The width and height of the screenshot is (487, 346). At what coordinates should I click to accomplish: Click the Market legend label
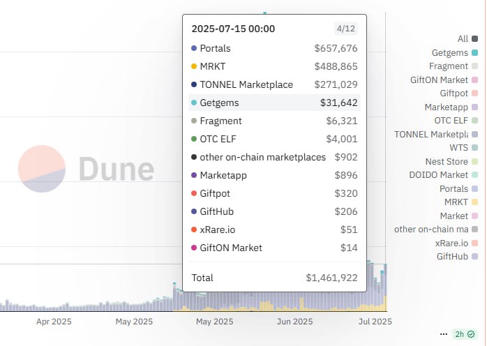(x=454, y=216)
